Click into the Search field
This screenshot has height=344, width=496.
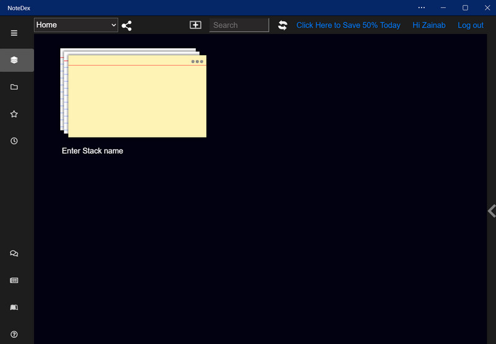click(239, 25)
